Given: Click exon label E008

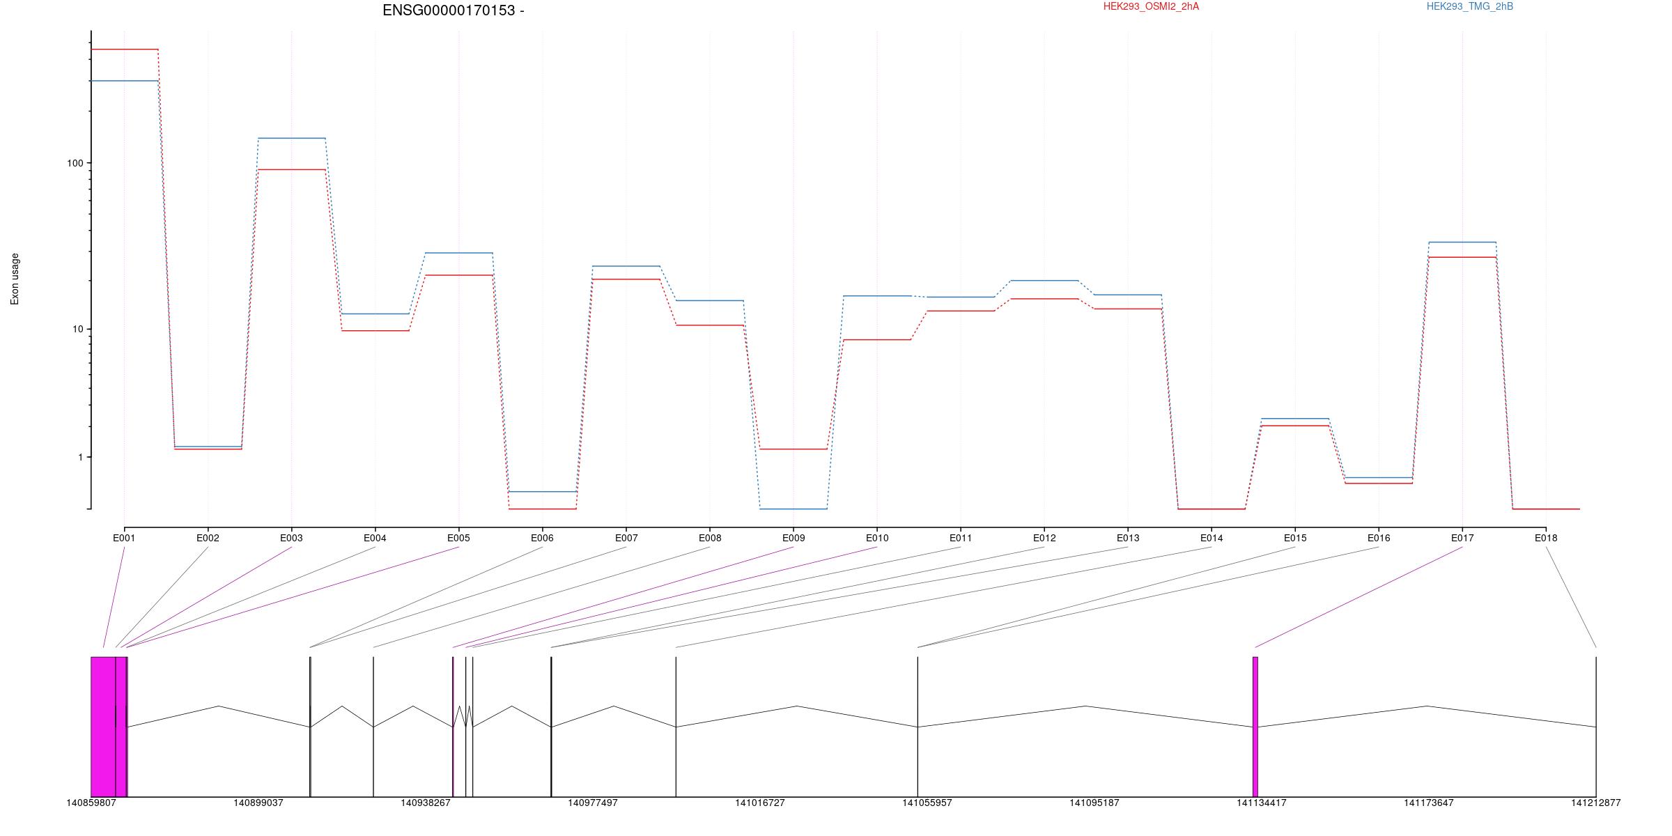Looking at the screenshot, I should [710, 538].
